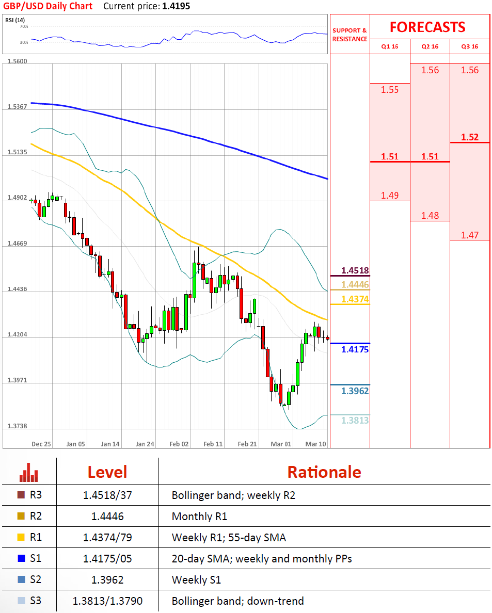Click the table cell '1.4518/37'
Image resolution: width=492 pixels, height=613 pixels.
pyautogui.click(x=107, y=495)
